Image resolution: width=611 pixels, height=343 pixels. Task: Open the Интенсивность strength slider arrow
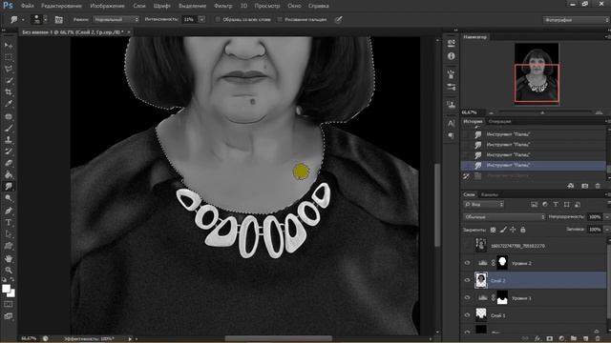point(201,19)
